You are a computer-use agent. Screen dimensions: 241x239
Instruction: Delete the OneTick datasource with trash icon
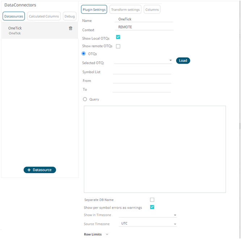point(71,28)
